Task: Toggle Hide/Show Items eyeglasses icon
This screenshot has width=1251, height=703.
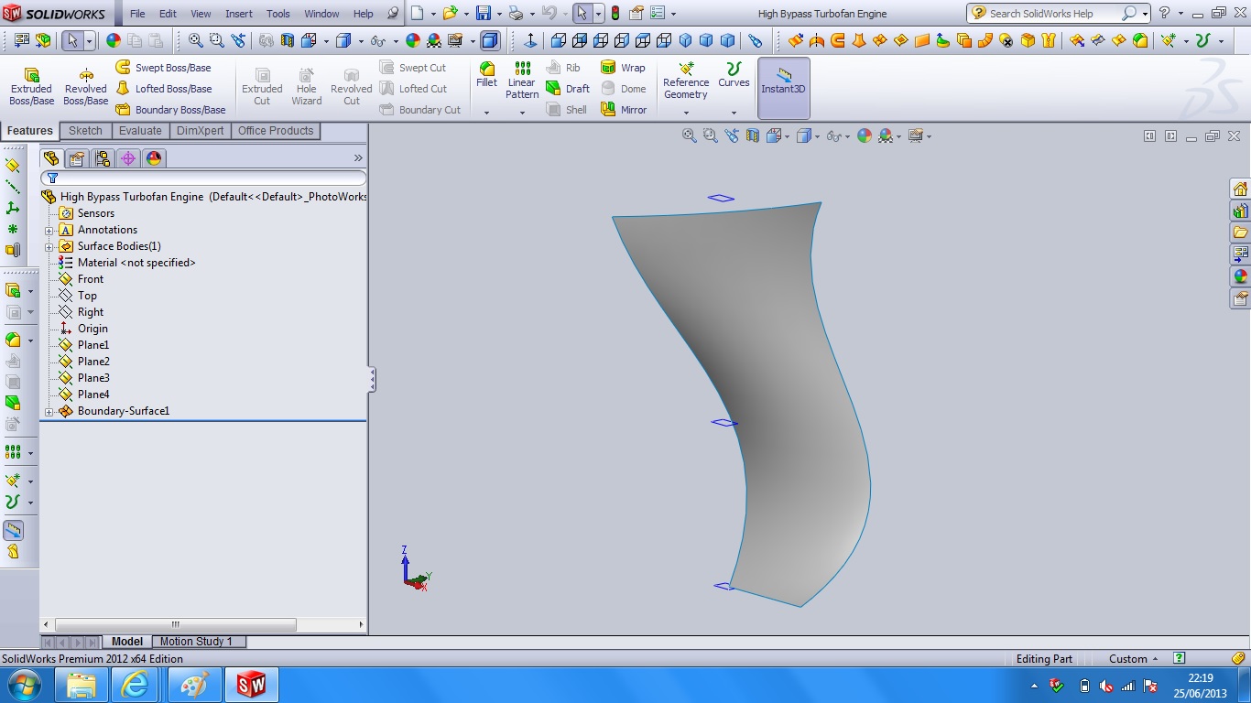Action: [835, 135]
